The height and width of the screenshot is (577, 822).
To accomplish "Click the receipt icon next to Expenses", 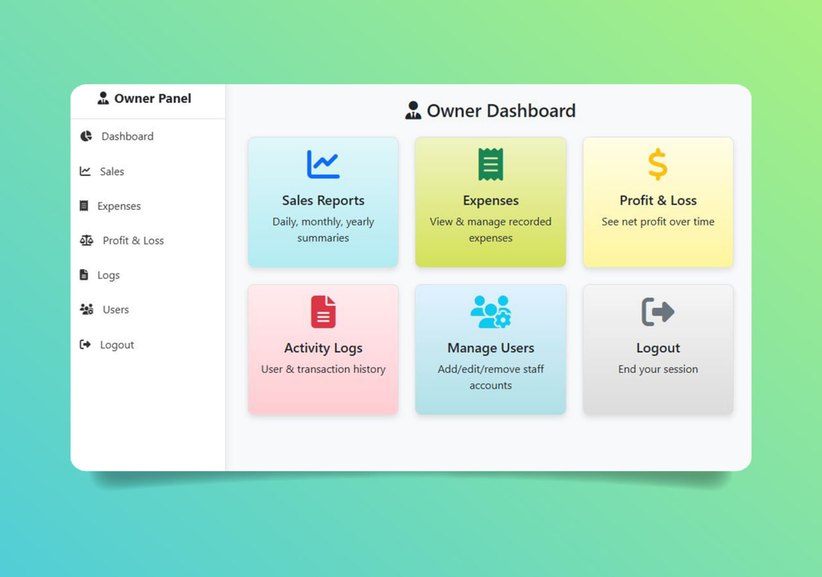I will pyautogui.click(x=84, y=205).
